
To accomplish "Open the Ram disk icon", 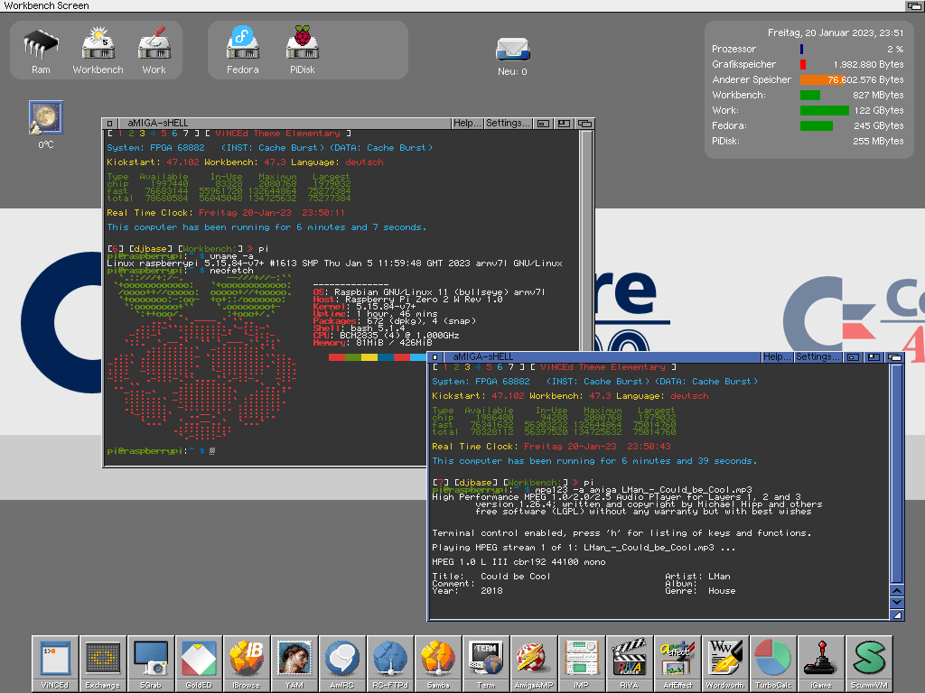I will click(41, 51).
